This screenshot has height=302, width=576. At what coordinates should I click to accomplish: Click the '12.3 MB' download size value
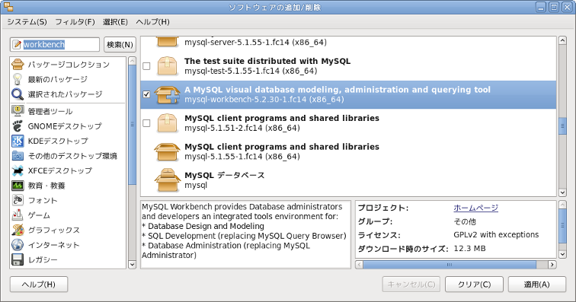469,249
